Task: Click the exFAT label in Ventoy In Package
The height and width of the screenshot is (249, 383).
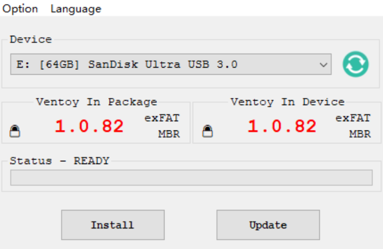Action: tap(162, 118)
